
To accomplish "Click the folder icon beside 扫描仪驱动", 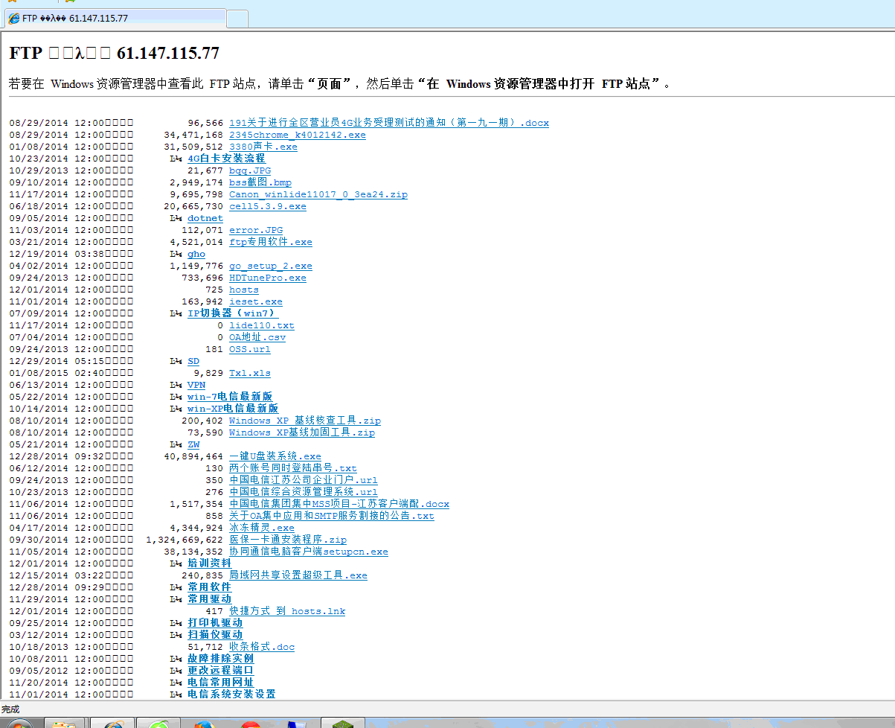I will point(176,635).
